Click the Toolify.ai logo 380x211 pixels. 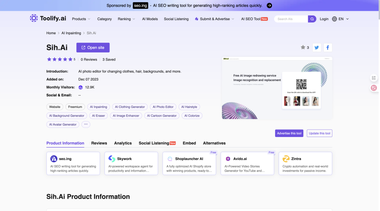[x=48, y=18]
